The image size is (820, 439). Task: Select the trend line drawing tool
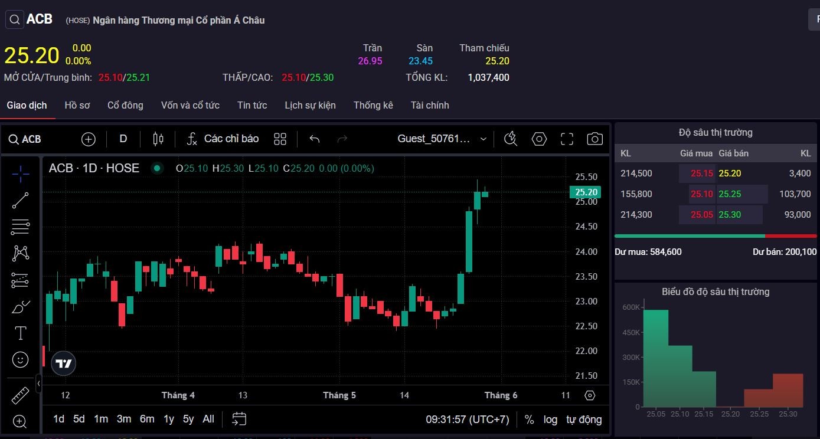(x=21, y=201)
